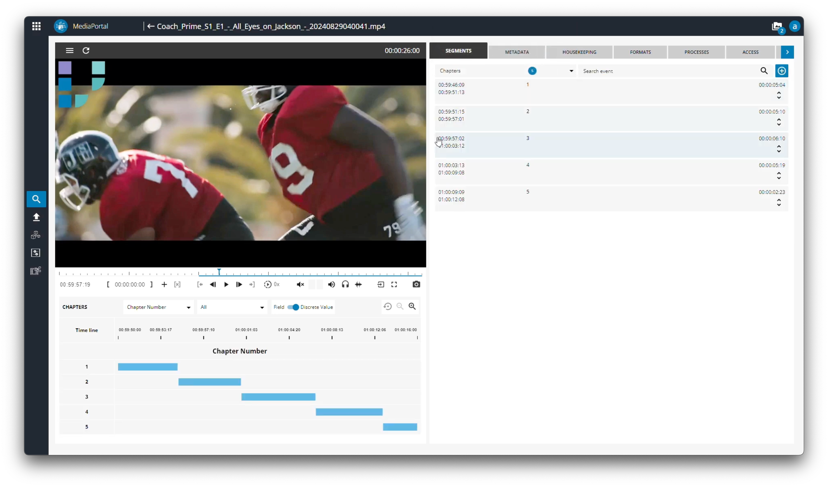This screenshot has width=828, height=487.
Task: Switch to the Housekeeping tab
Action: pyautogui.click(x=579, y=52)
